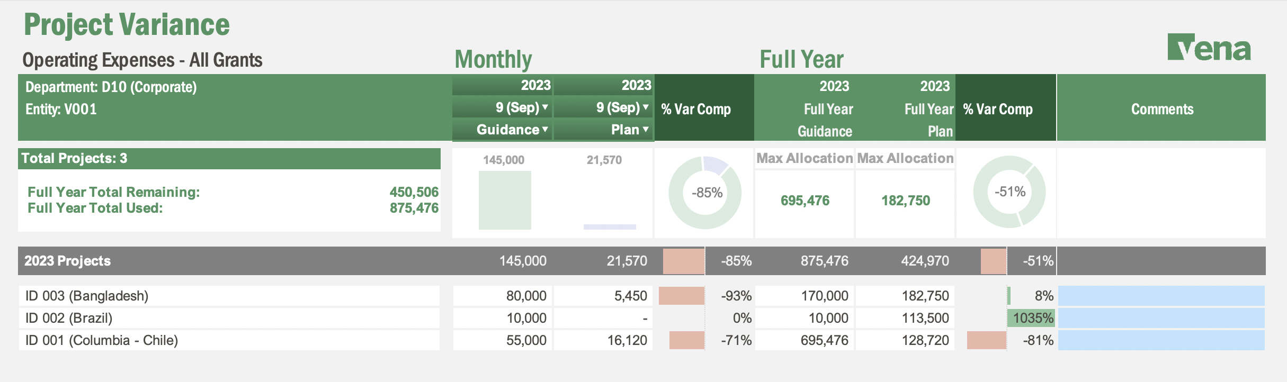Select the ID 003 (Bangladesh) project row
1287x382 pixels.
(x=87, y=296)
